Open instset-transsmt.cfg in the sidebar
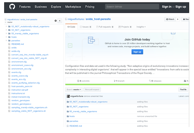Image resolution: width=194 pixels, height=133 pixels. [x=21, y=97]
